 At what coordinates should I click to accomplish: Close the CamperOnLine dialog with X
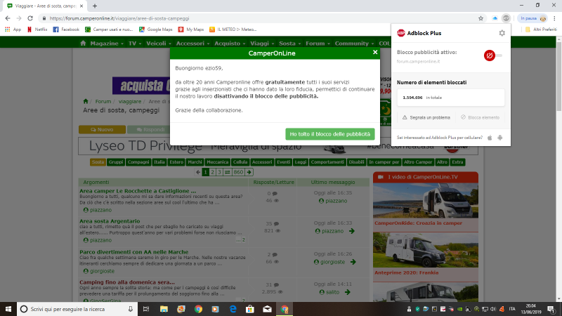click(374, 52)
